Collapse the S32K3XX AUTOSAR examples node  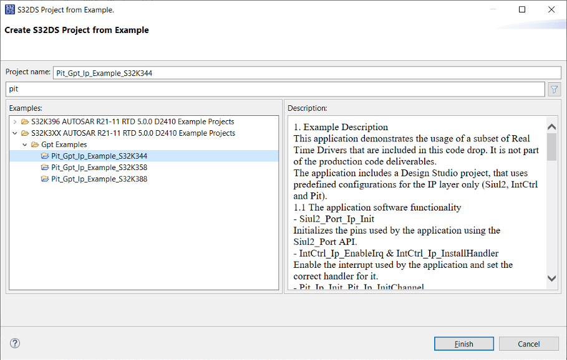pos(14,133)
